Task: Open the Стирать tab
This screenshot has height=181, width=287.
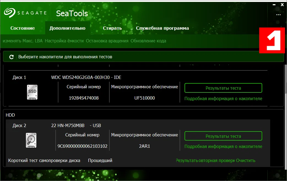Action: pos(112,28)
